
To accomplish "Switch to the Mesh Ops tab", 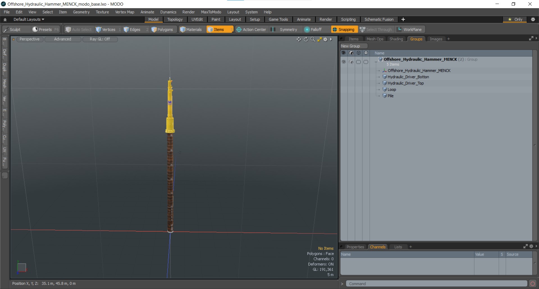I will pyautogui.click(x=375, y=39).
